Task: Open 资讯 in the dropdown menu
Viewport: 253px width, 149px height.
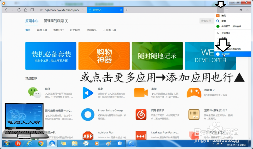Action: click(x=233, y=16)
